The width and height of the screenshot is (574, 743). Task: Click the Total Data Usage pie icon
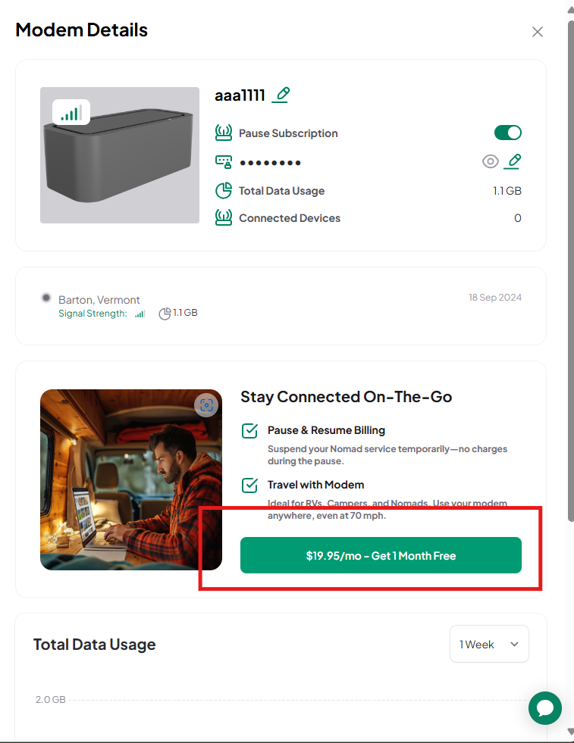tap(224, 191)
